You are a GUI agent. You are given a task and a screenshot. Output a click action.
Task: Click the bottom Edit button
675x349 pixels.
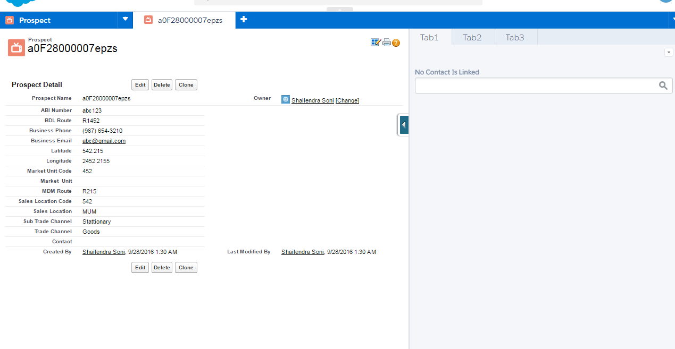pyautogui.click(x=140, y=268)
